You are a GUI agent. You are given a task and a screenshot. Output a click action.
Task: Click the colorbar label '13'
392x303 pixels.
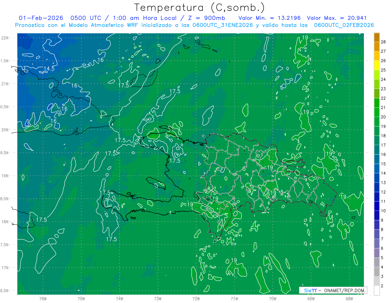384,183
